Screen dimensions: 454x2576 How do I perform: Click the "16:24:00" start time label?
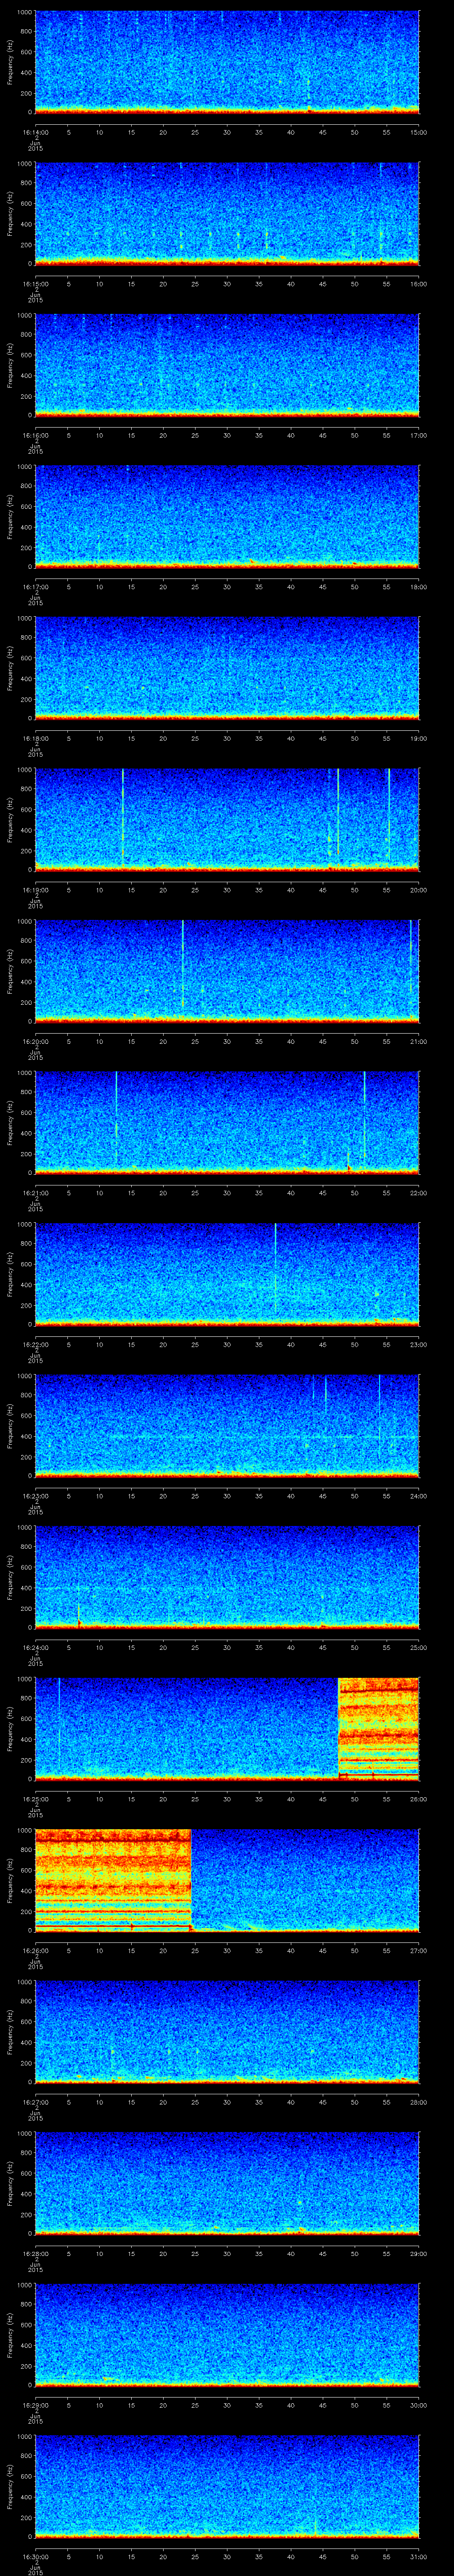[35, 1647]
